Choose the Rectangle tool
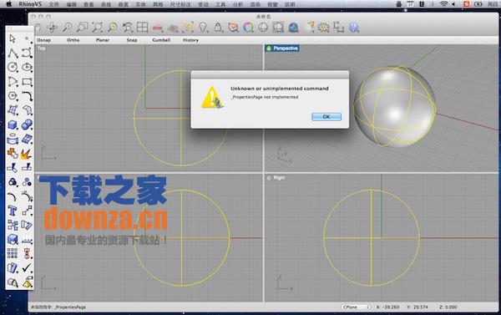501x315 pixels. pos(28,82)
